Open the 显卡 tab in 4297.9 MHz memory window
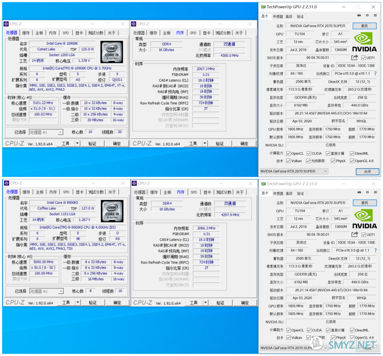The width and height of the screenshot is (383, 356). tap(207, 192)
